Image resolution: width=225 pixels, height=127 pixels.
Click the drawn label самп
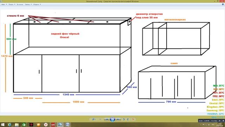tap(174, 63)
